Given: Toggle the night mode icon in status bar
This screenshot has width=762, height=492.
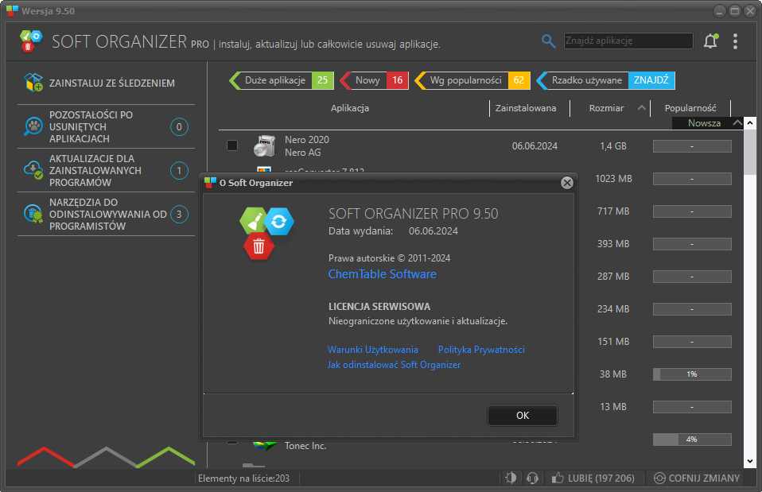Looking at the screenshot, I should (x=511, y=478).
